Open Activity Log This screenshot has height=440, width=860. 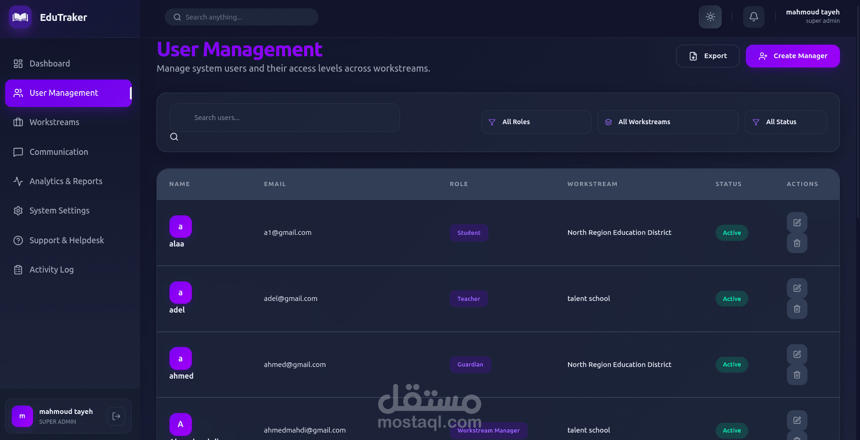pos(68,270)
